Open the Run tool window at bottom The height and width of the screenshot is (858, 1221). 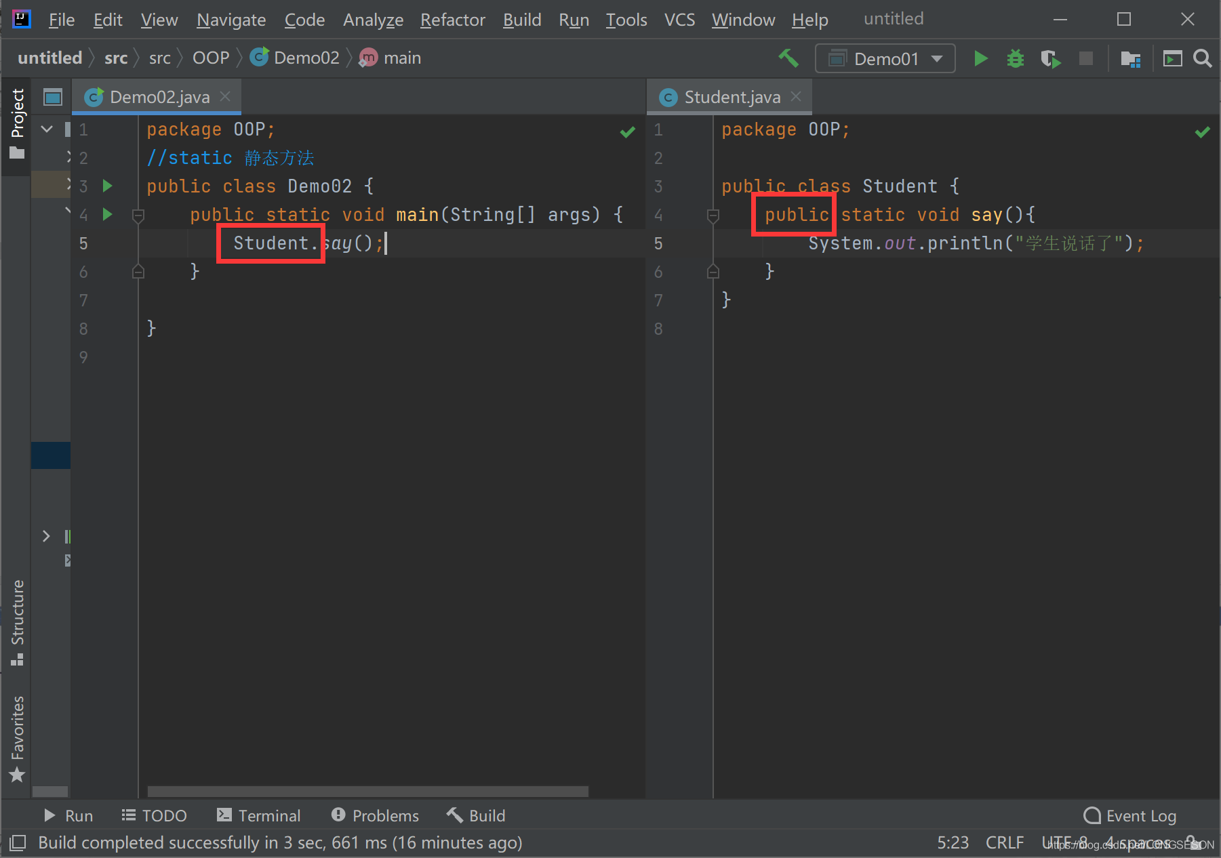pyautogui.click(x=68, y=815)
